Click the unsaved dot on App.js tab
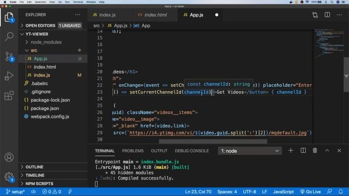The width and height of the screenshot is (349, 196). coord(216,15)
